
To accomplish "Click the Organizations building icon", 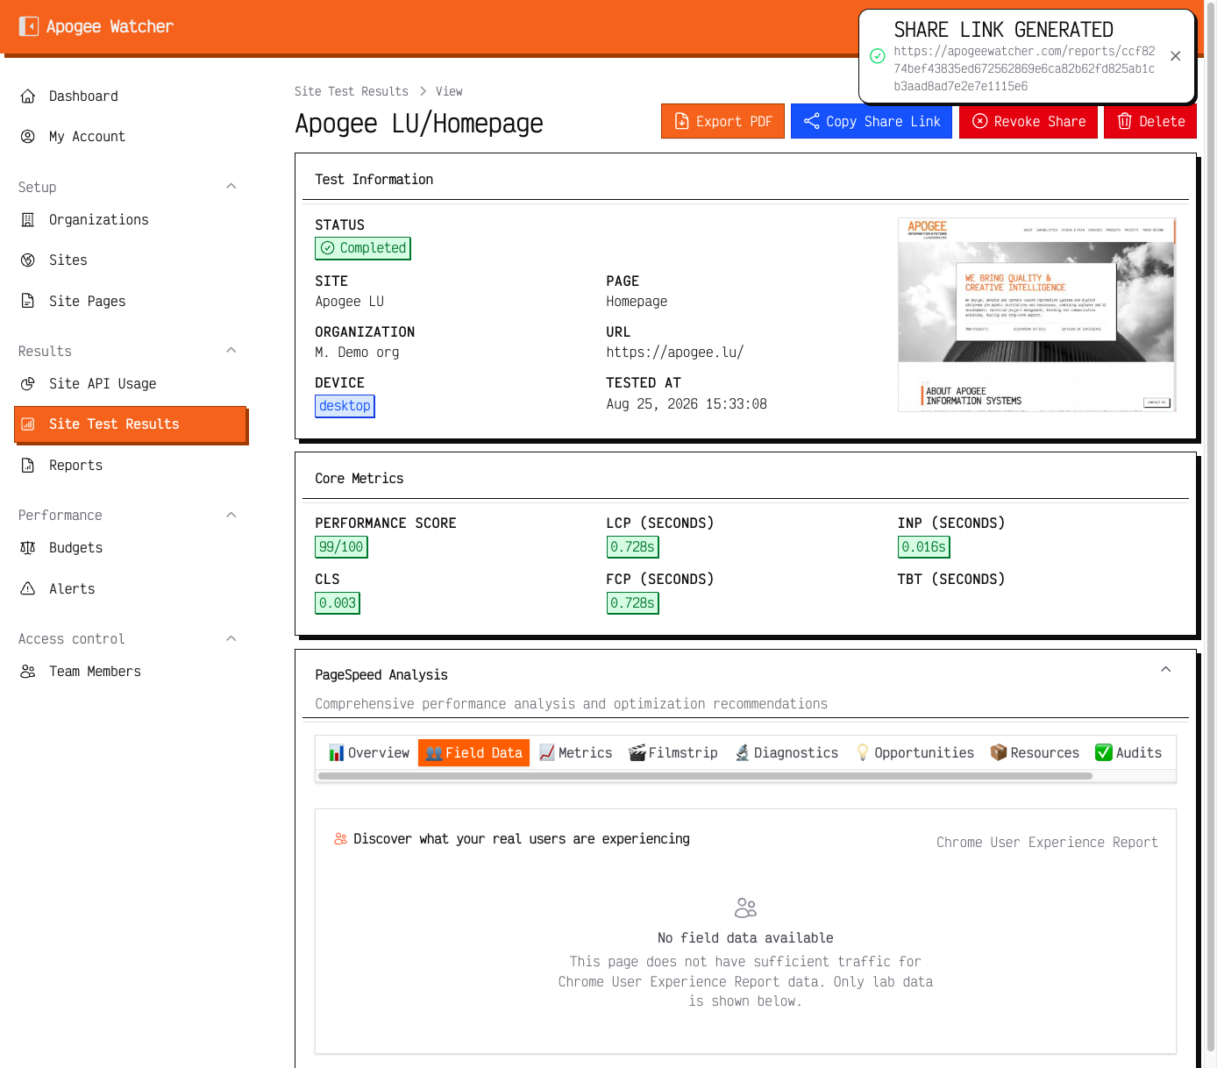I will click(28, 220).
